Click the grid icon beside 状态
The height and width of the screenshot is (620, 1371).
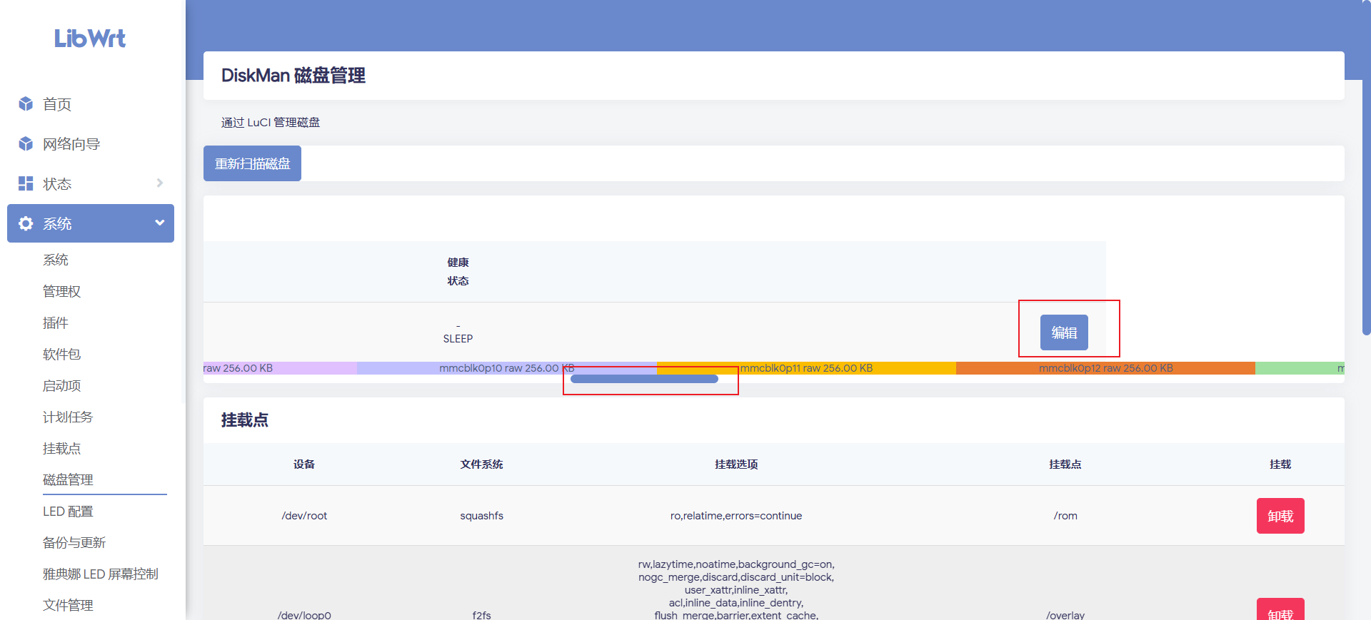(x=26, y=184)
